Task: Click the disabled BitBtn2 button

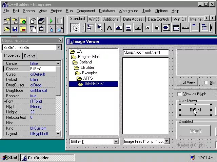Action: (x=195, y=131)
